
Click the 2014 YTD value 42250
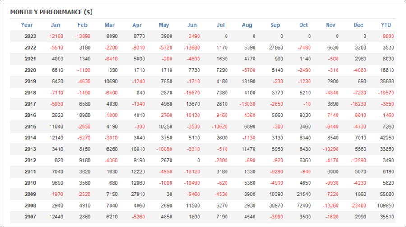click(x=387, y=138)
